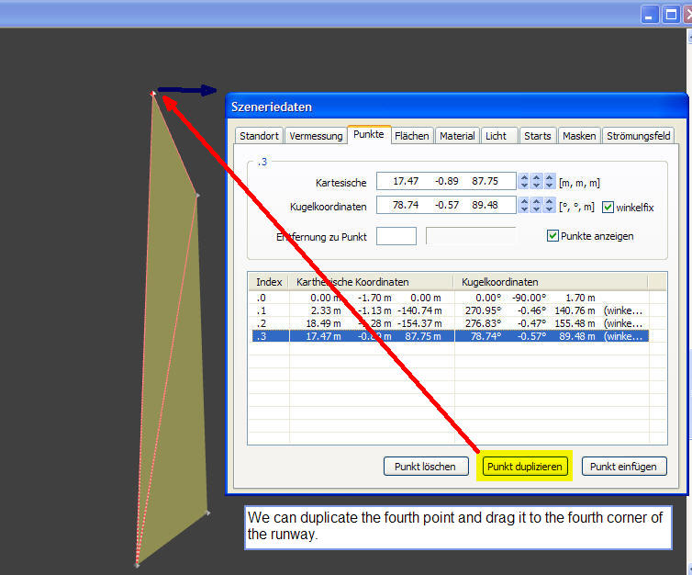Viewport: 692px width, 575px height.
Task: Click the Entfernung zu Punkt result field
Action: (x=471, y=236)
